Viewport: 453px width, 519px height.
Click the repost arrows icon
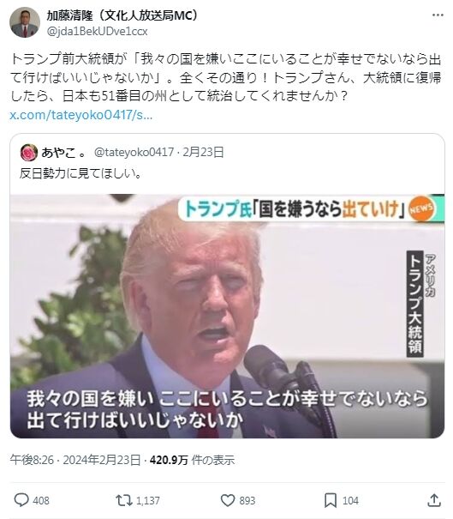(x=124, y=500)
